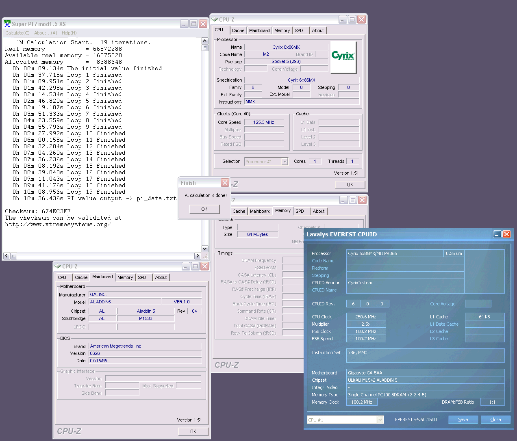This screenshot has height=441, width=517.
Task: Switch to SPD tab in top CPU-Z window
Action: coord(299,30)
